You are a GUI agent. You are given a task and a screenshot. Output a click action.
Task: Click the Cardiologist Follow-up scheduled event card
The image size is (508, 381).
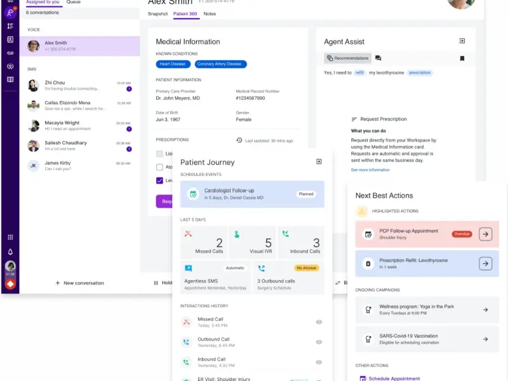point(252,194)
